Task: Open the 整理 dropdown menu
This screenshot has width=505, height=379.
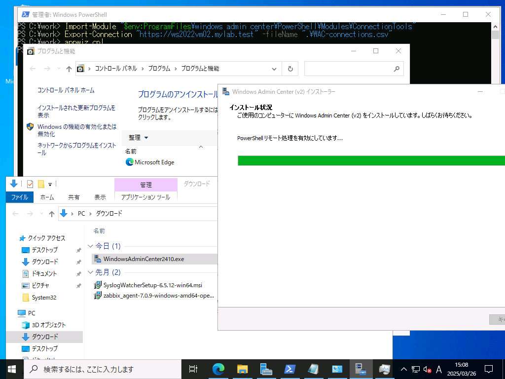Action: pos(138,138)
